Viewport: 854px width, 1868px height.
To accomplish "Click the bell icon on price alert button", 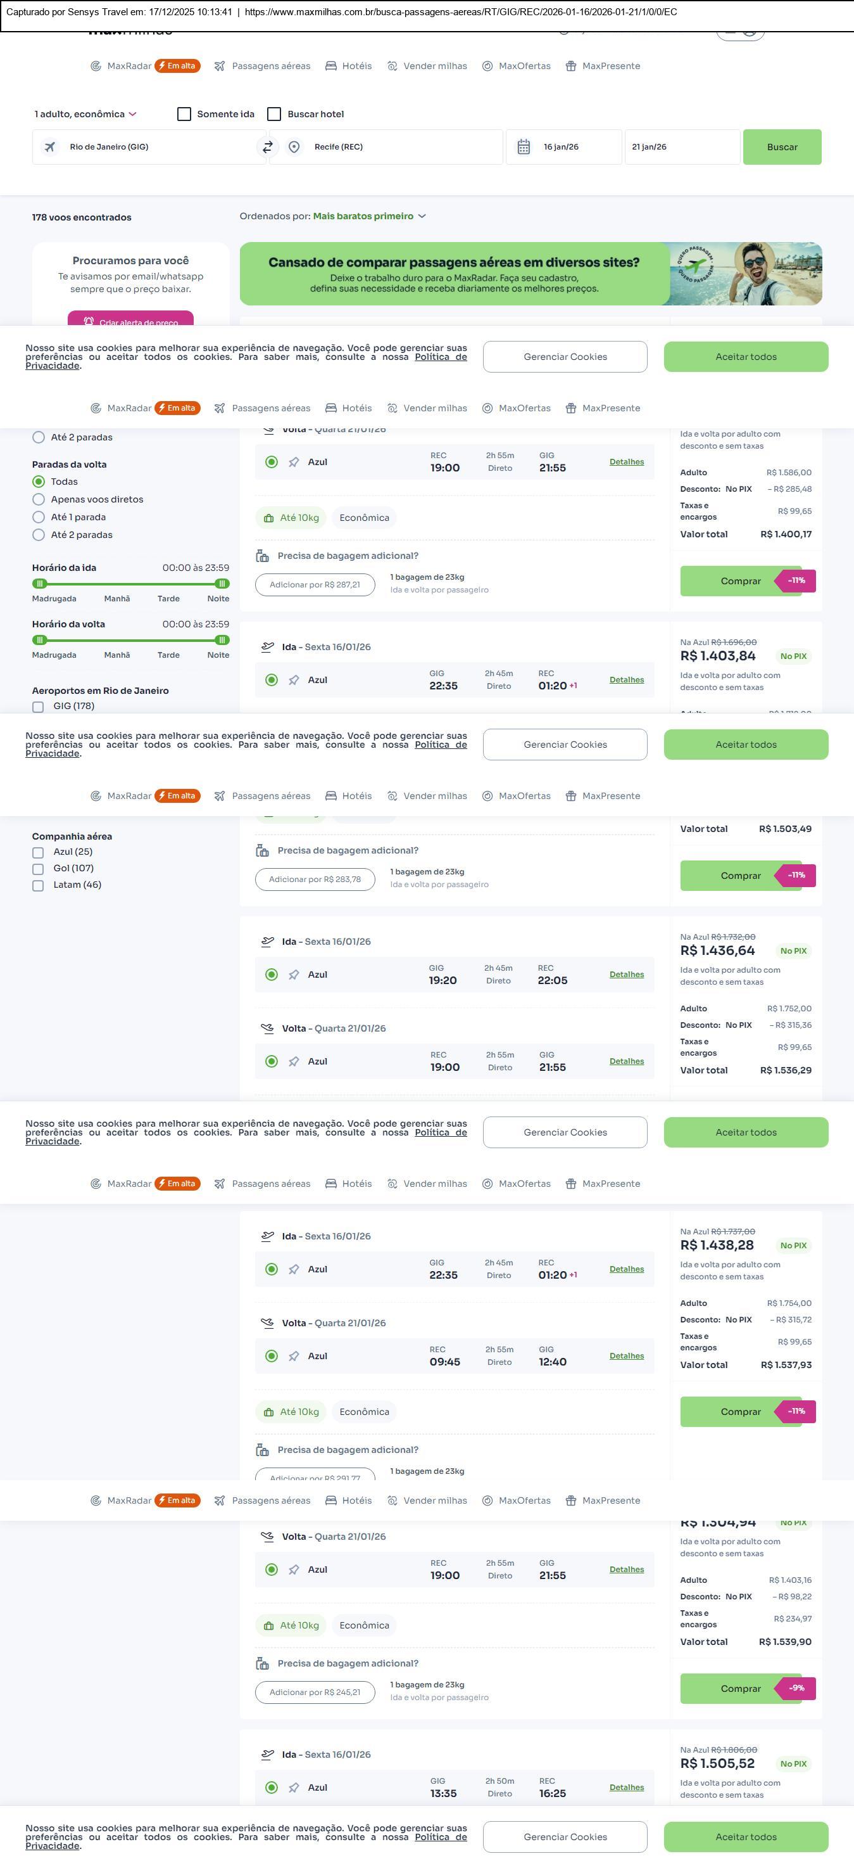I will coord(89,321).
